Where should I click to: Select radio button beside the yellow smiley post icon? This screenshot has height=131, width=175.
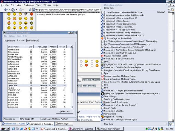click(x=81, y=61)
